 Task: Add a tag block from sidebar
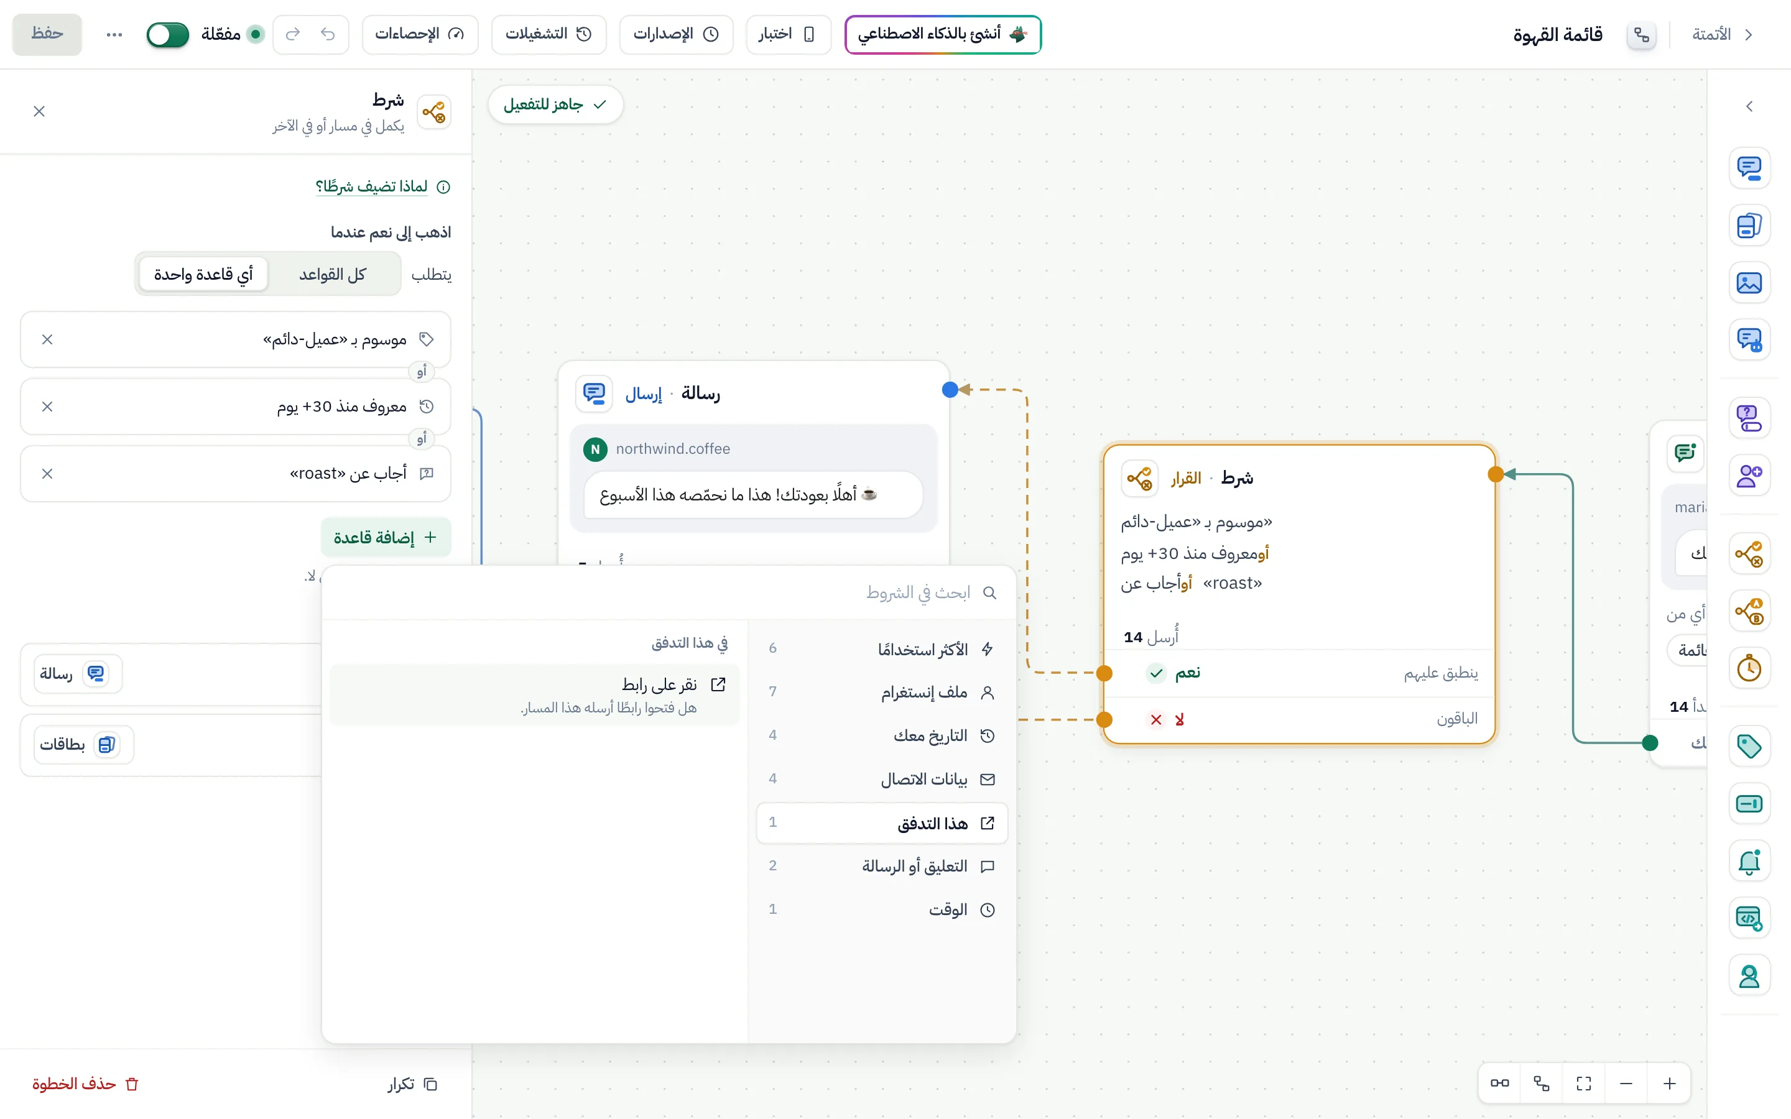pyautogui.click(x=1749, y=746)
